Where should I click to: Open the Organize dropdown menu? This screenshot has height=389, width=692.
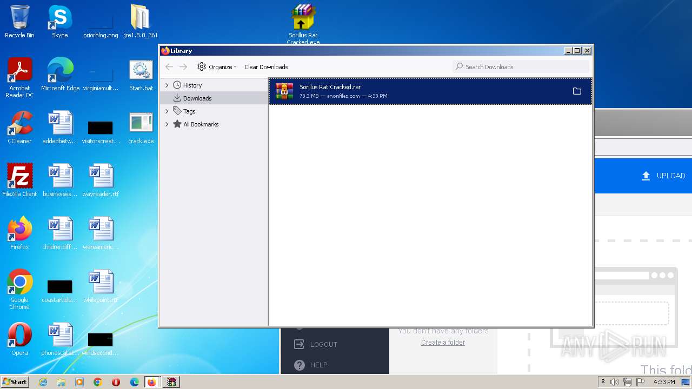[x=217, y=66]
